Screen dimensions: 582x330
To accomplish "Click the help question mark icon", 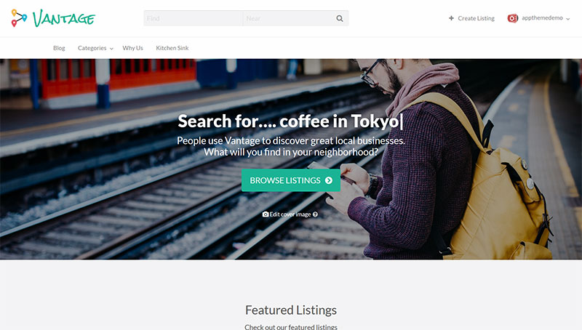I will (x=315, y=214).
